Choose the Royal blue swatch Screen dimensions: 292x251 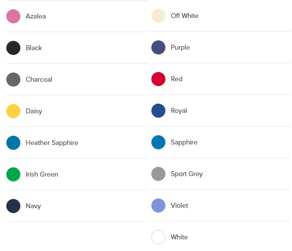click(158, 110)
